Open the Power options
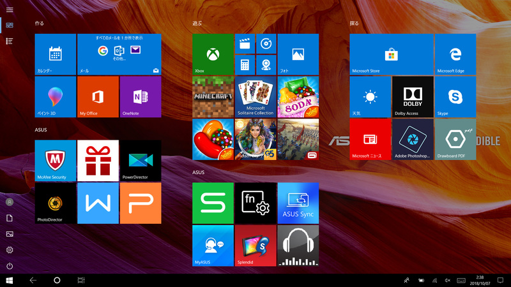Screen dimensions: 511x287 [x=10, y=266]
